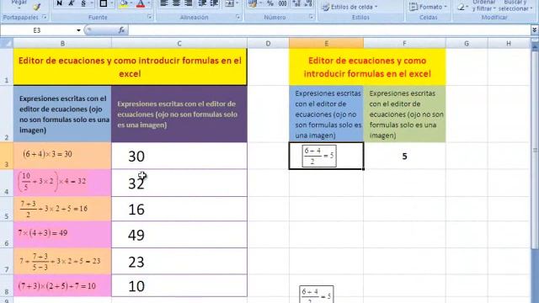
Task: Click the Clear (eraser) icon
Action: coord(462,7)
